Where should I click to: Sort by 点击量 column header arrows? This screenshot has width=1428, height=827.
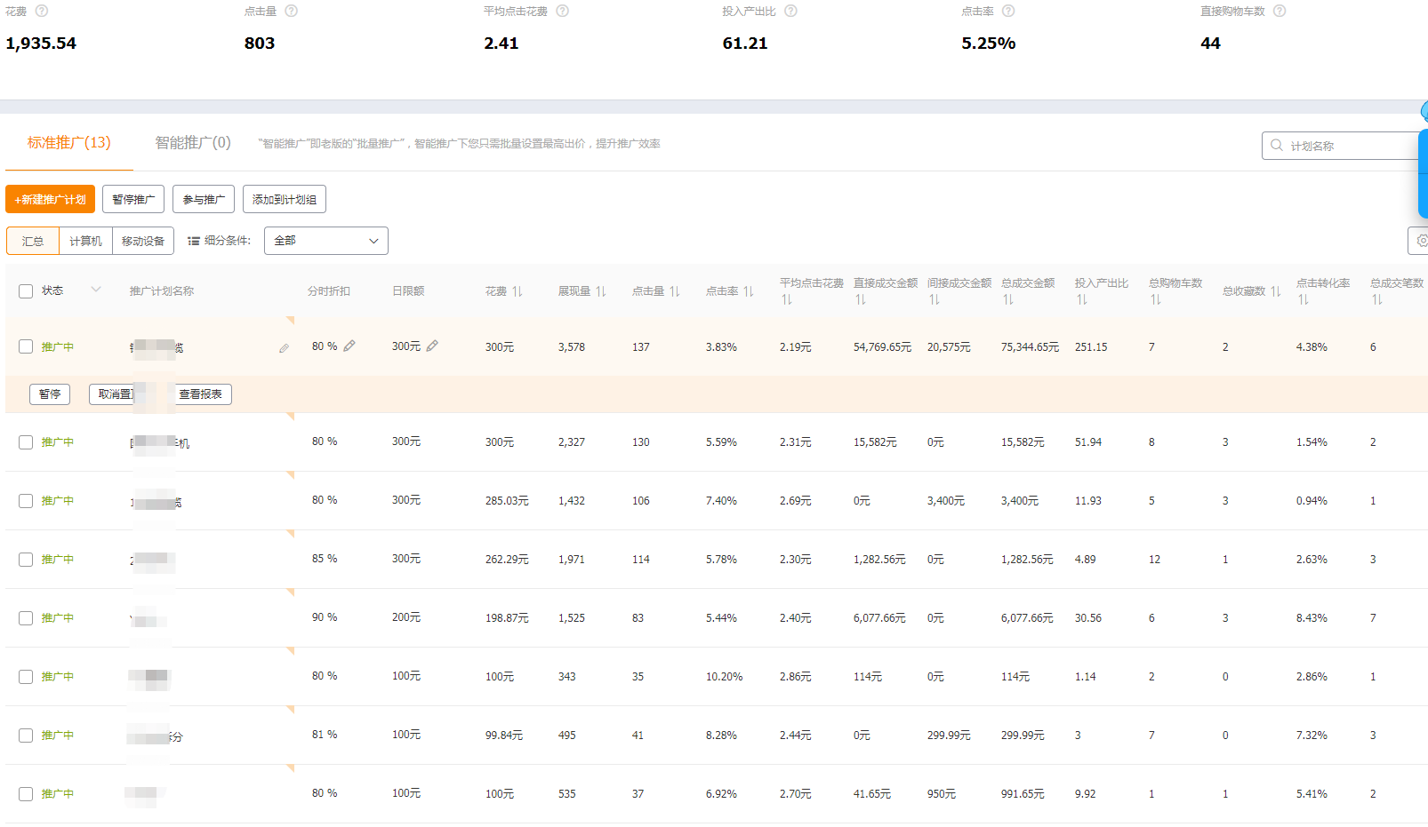coord(675,291)
